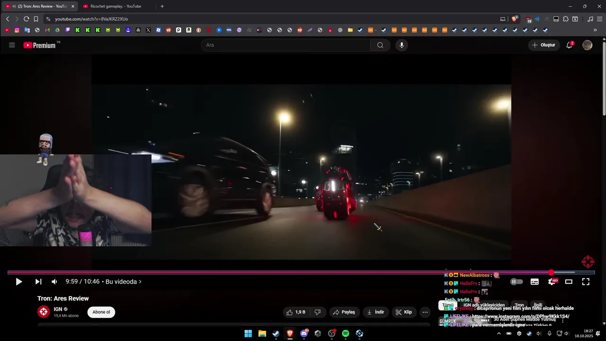The width and height of the screenshot is (606, 341).
Task: Go back in browser history
Action: (x=8, y=19)
